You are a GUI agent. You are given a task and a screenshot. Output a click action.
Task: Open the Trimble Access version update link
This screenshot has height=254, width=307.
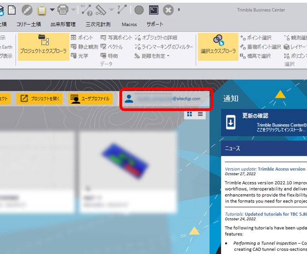coord(266,169)
